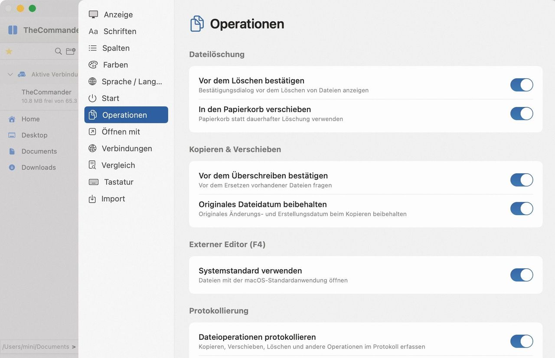Image resolution: width=555 pixels, height=358 pixels.
Task: Toggle In den Papierkorb verschieben switch
Action: point(522,113)
